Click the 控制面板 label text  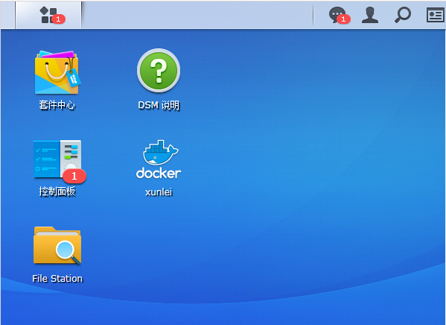tap(57, 192)
